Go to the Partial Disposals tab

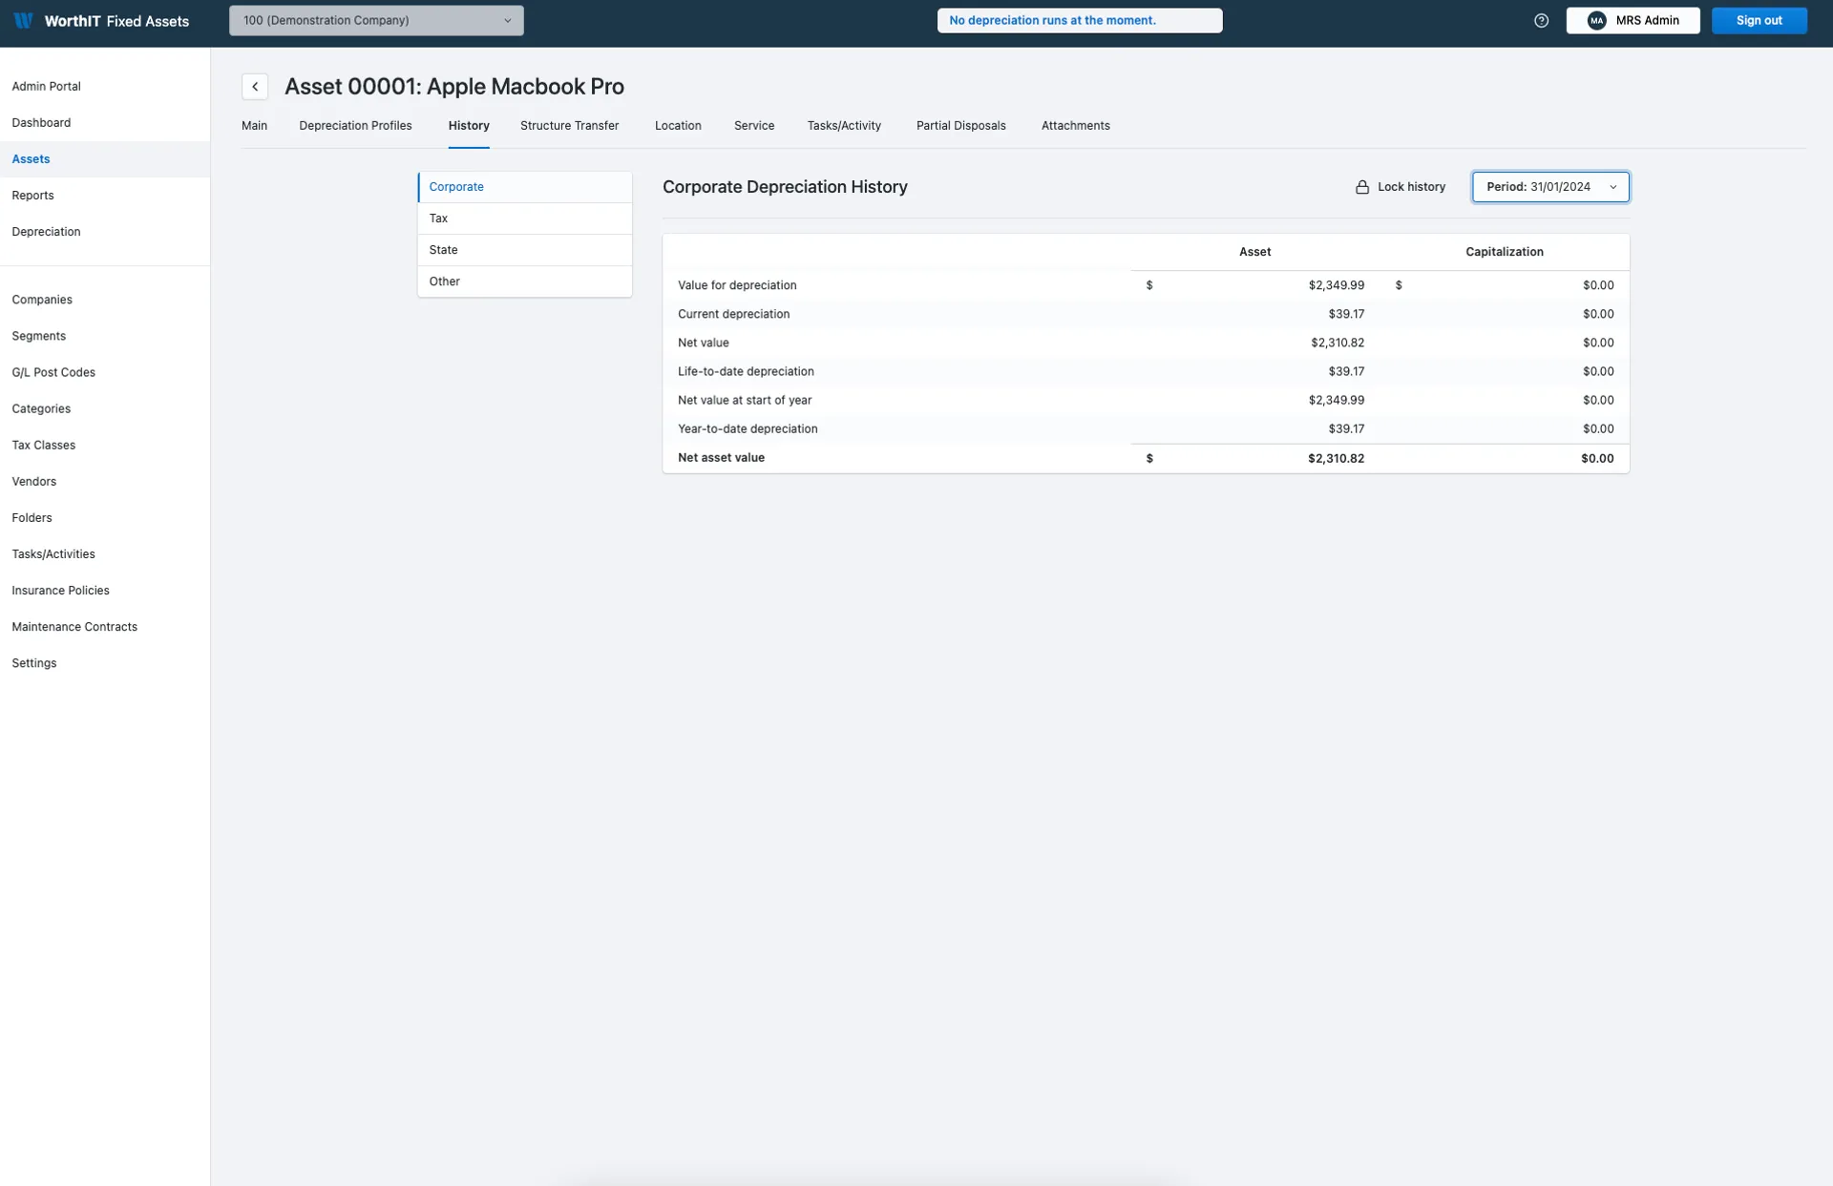pyautogui.click(x=960, y=126)
